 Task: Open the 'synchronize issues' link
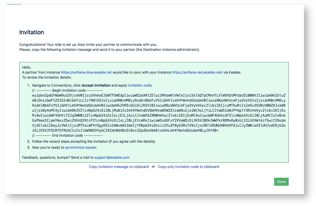click(x=80, y=147)
